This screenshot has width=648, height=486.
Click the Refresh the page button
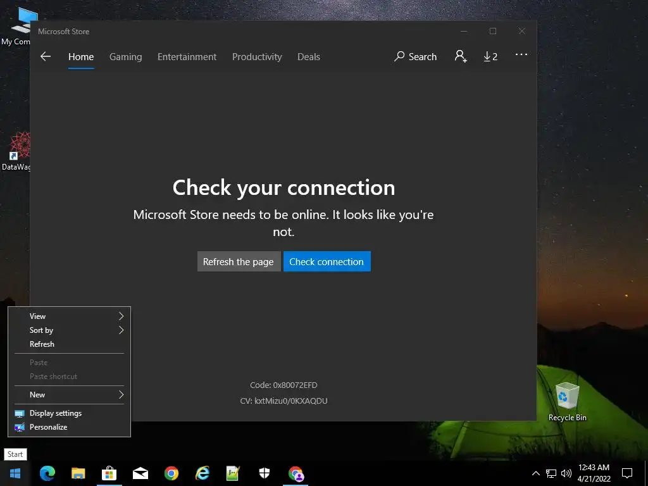coord(239,261)
